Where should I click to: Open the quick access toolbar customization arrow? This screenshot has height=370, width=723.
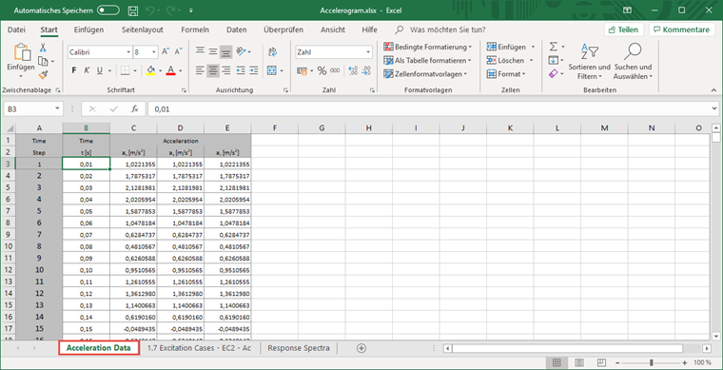[x=191, y=10]
